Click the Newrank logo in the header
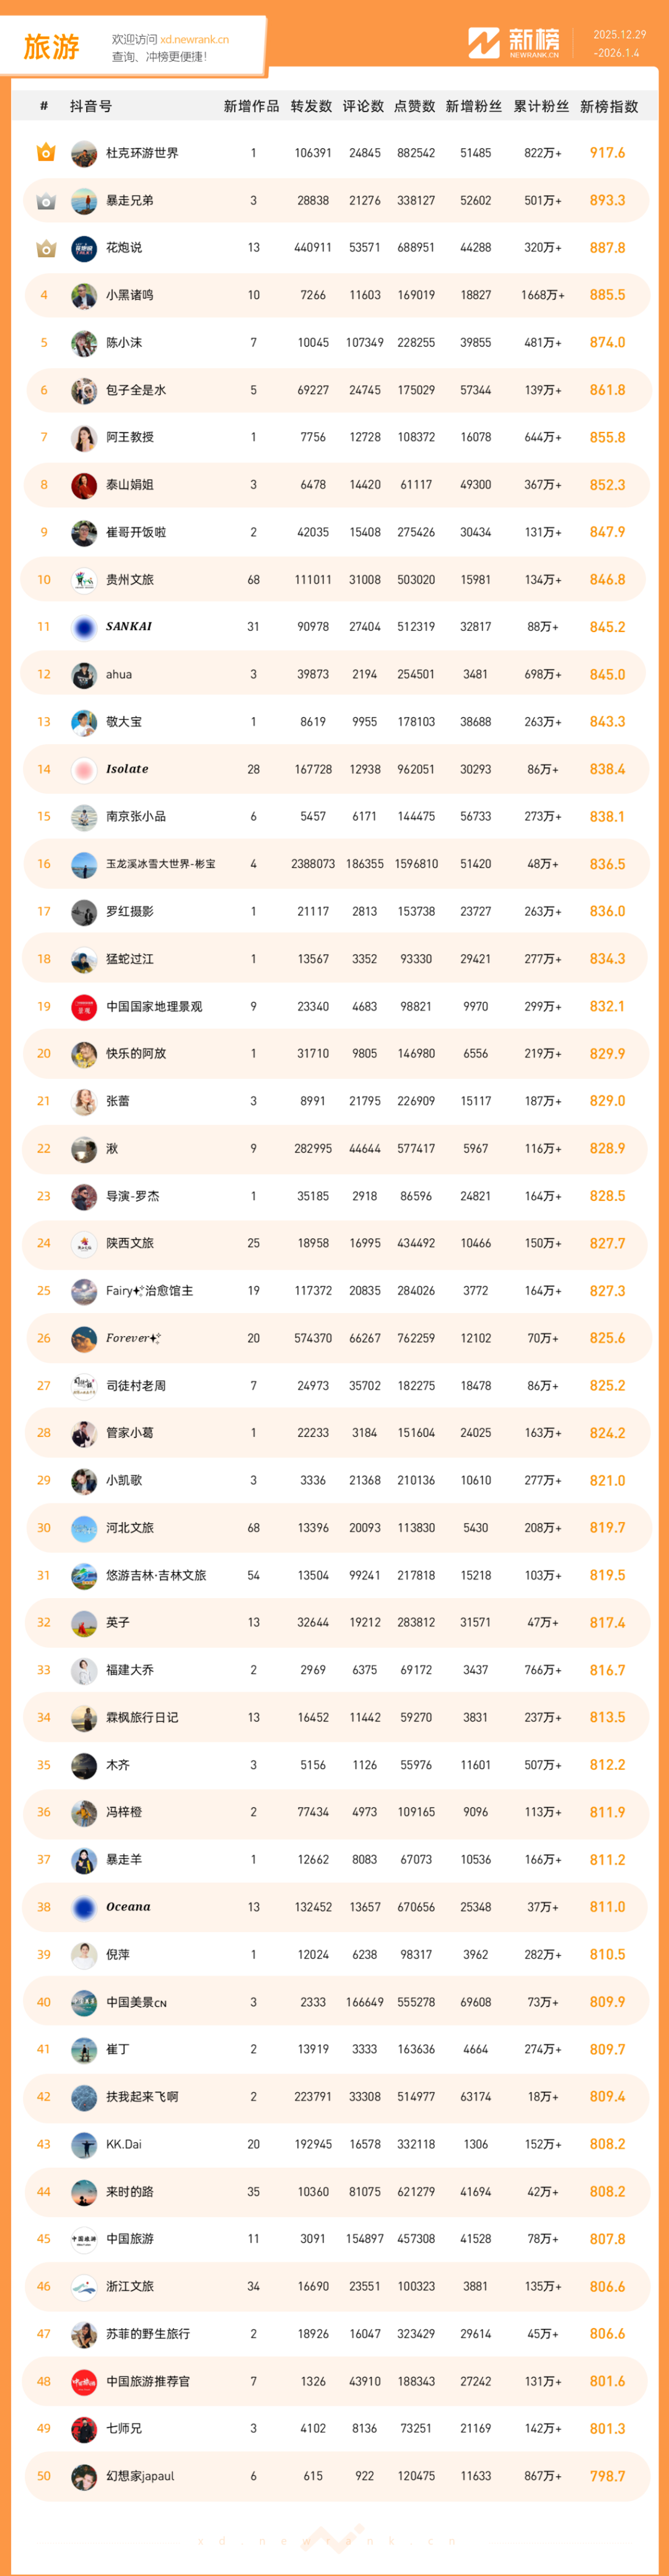This screenshot has height=2576, width=669. point(514,43)
